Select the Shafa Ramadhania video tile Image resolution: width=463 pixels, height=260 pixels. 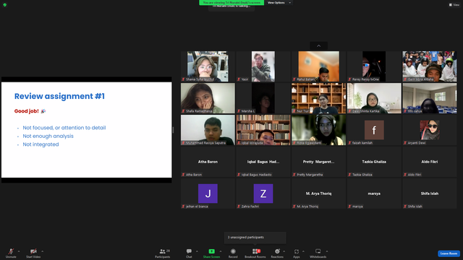(x=208, y=98)
